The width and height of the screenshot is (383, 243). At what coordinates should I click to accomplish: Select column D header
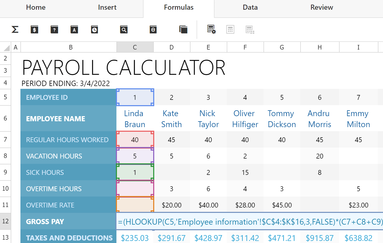point(172,47)
